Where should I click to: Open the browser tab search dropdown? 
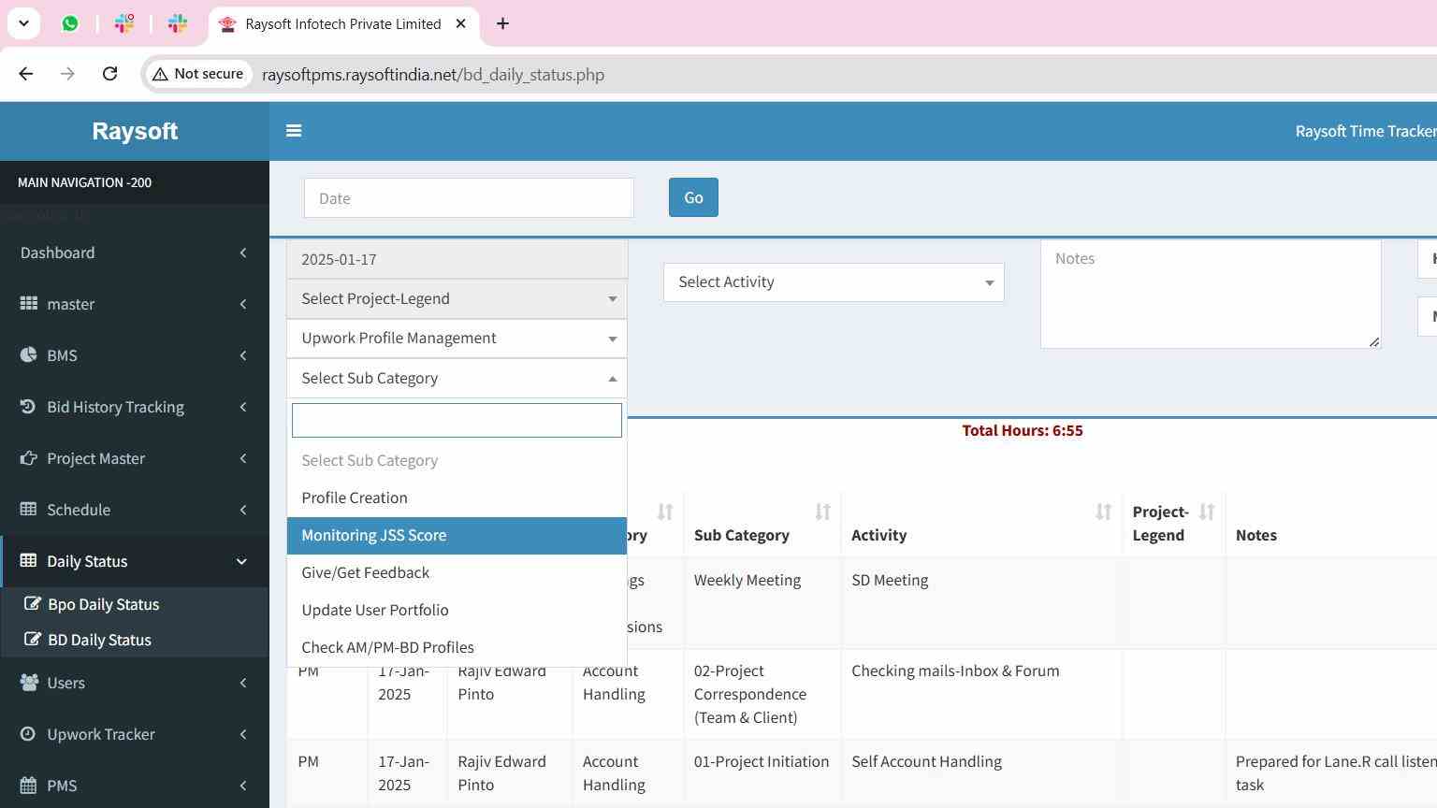[24, 23]
